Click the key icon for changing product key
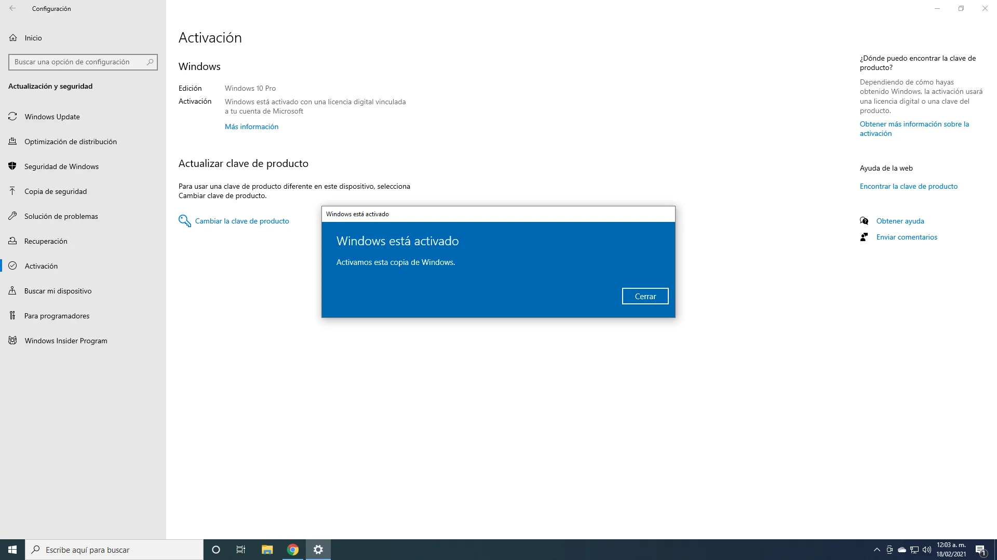 [184, 221]
